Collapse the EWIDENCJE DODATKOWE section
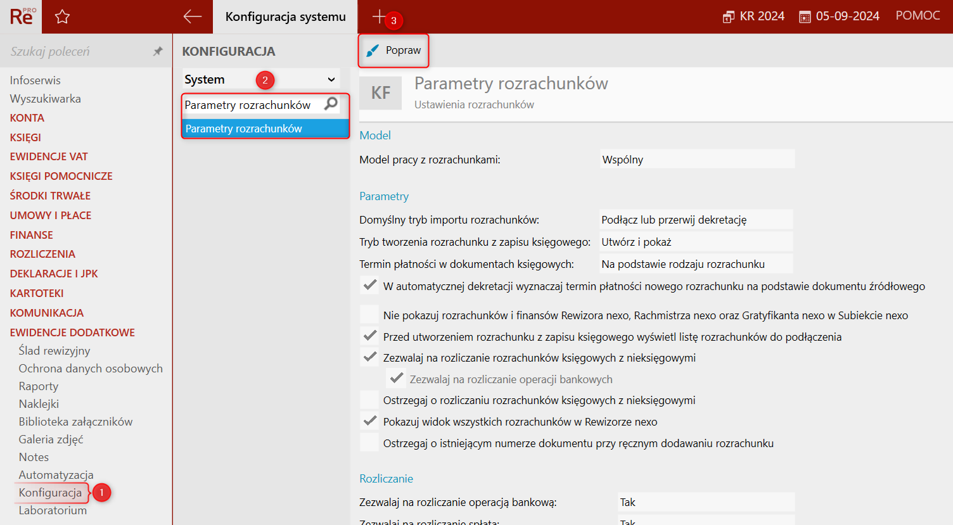953x525 pixels. (72, 332)
